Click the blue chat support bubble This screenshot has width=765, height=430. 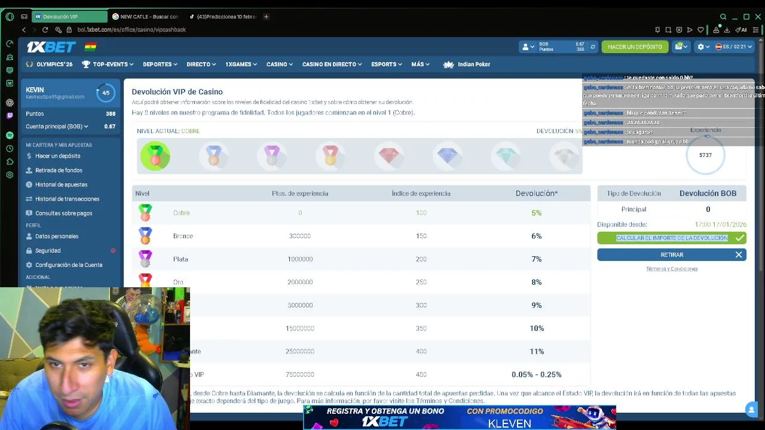751,409
